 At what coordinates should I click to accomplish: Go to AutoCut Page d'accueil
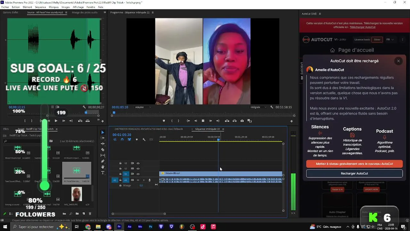[352, 50]
